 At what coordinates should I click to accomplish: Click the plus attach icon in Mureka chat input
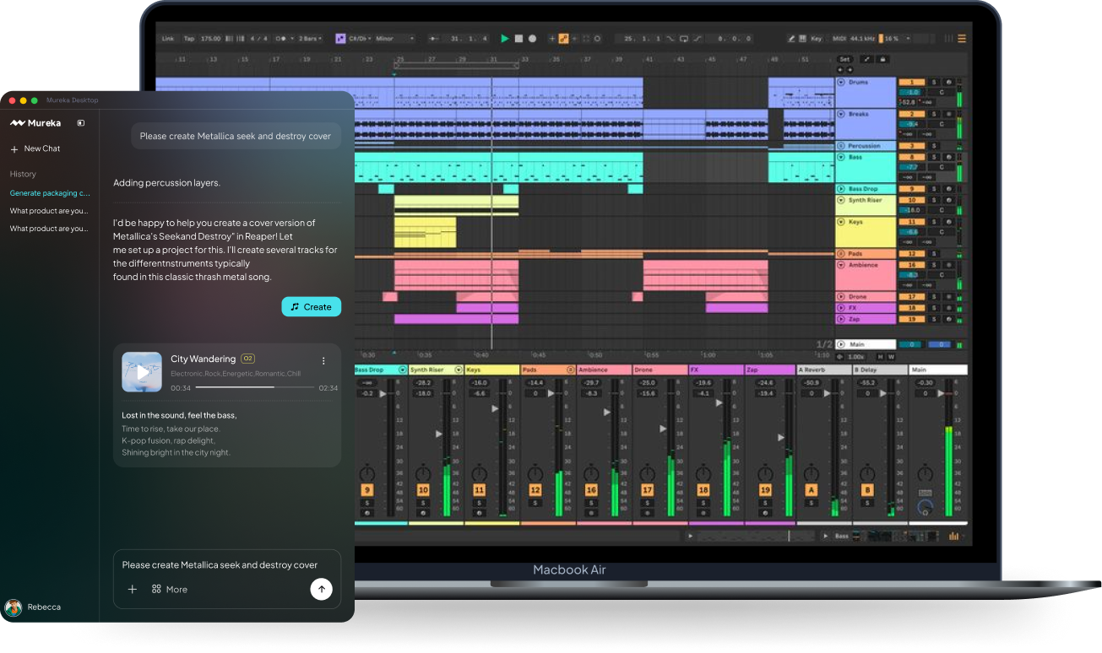point(133,589)
